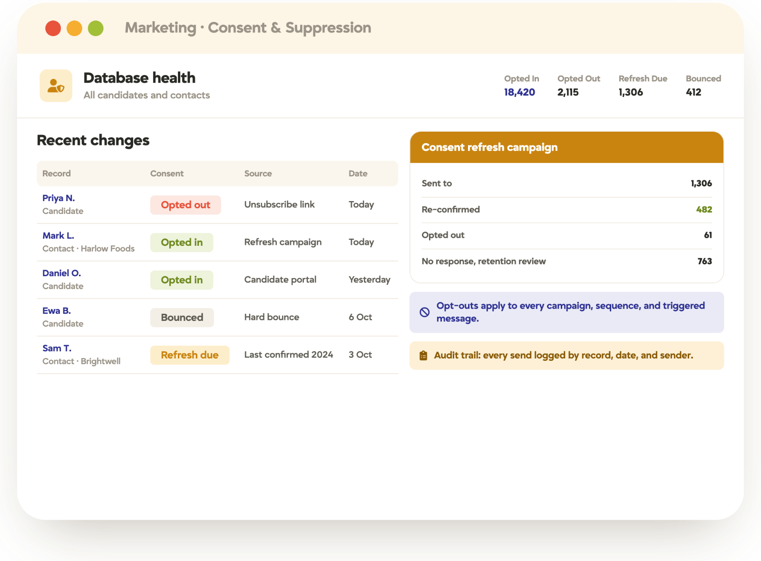Sort by the Source column header

258,174
